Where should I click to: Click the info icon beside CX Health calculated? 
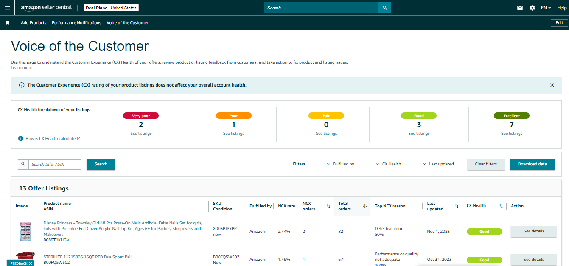click(x=20, y=138)
